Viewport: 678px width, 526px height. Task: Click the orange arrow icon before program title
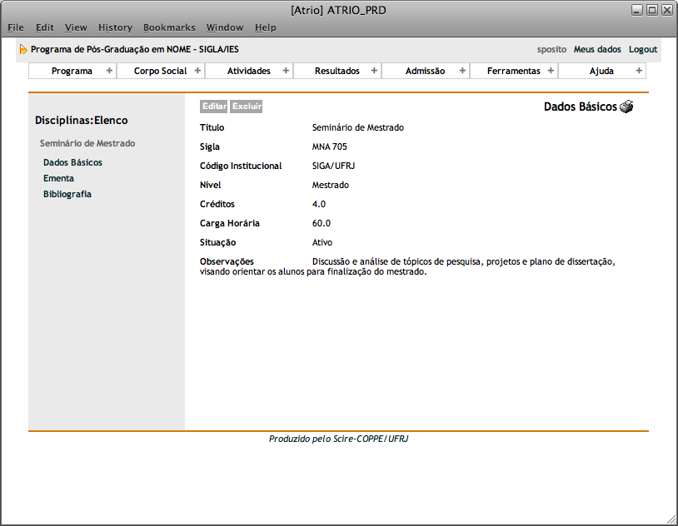coord(23,49)
